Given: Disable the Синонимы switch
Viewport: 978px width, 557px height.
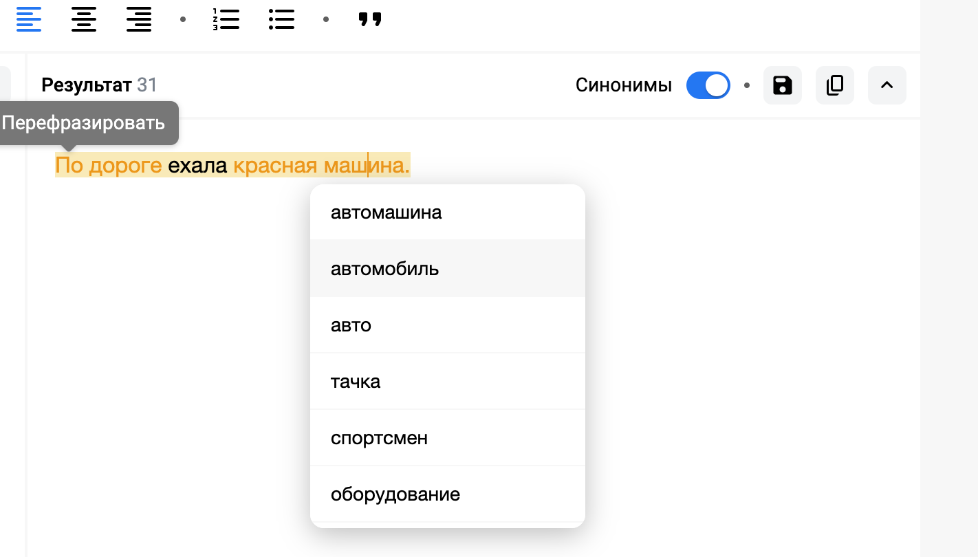Looking at the screenshot, I should pyautogui.click(x=708, y=85).
